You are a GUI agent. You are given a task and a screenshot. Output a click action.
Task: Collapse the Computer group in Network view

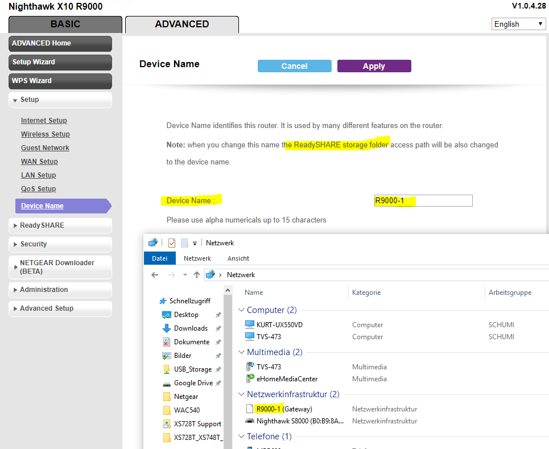point(241,310)
